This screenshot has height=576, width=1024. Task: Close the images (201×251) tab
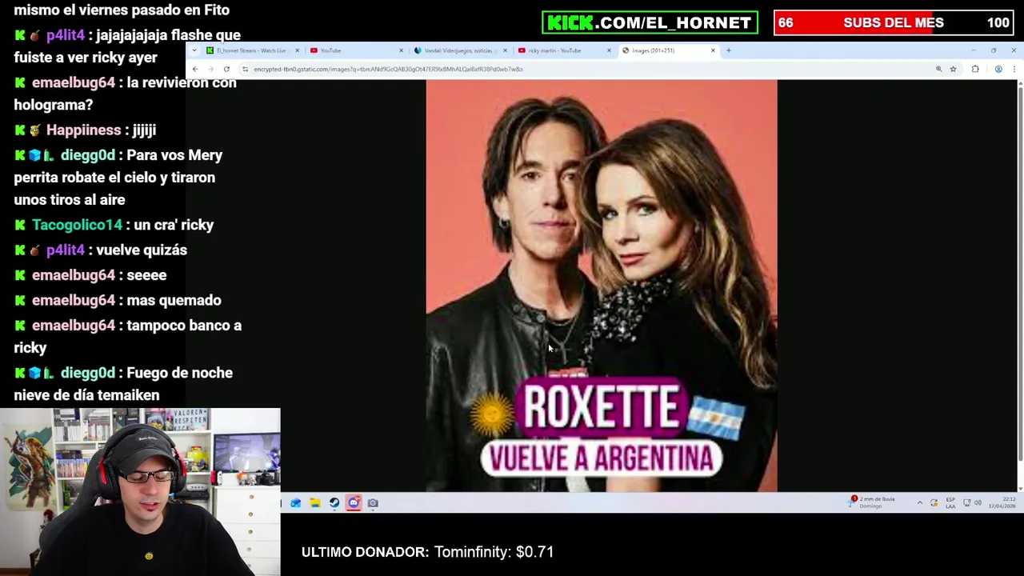click(713, 50)
